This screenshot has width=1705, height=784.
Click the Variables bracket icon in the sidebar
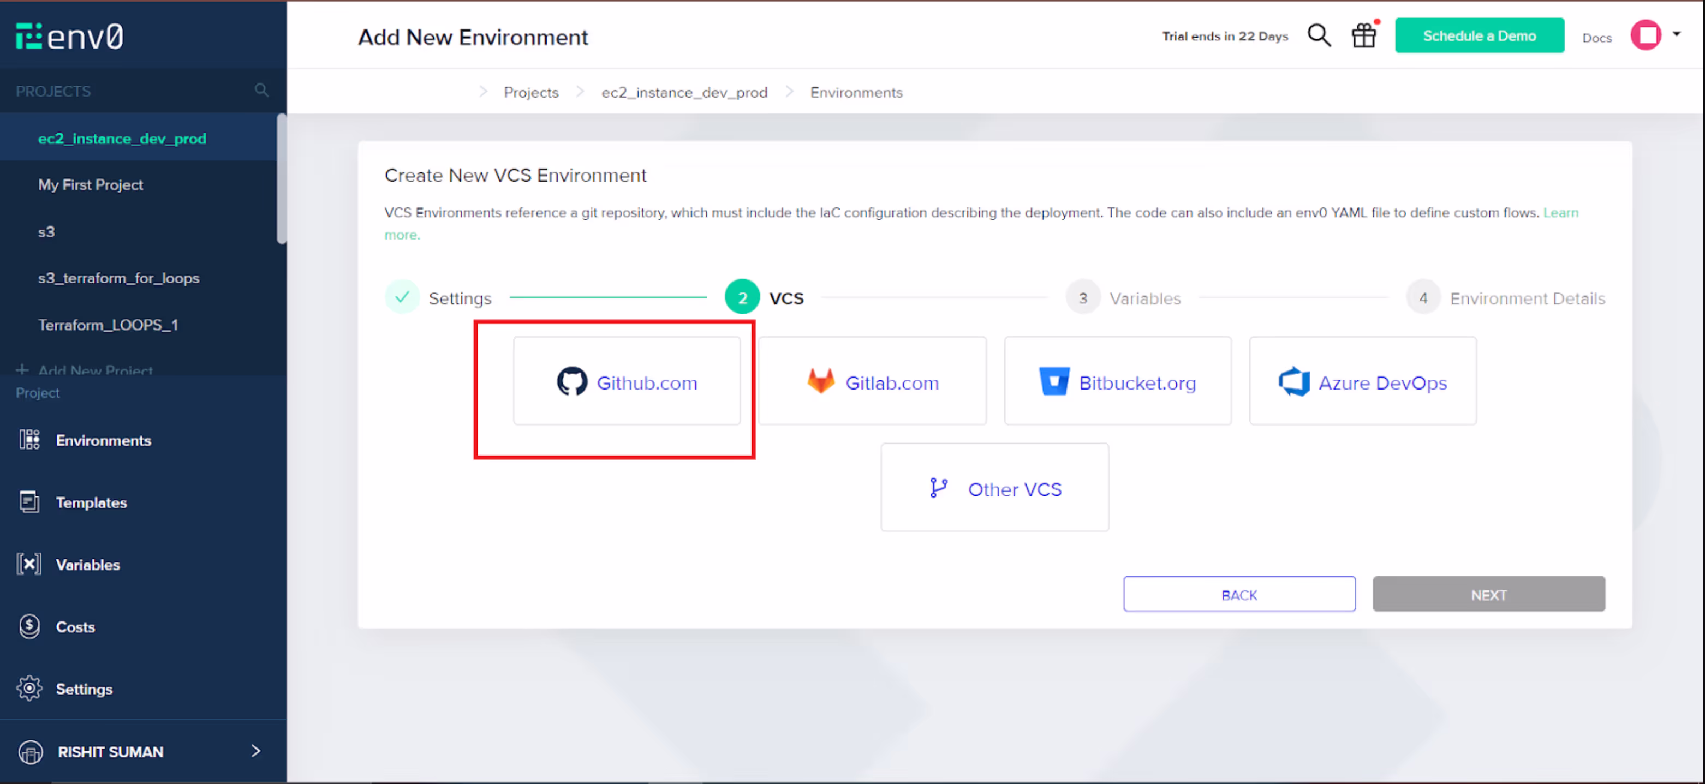(28, 564)
